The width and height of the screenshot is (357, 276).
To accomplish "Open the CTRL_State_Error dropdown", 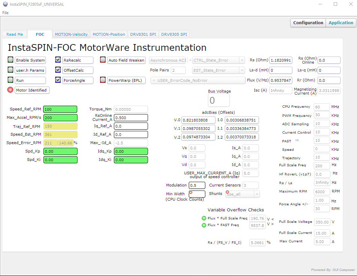I will (x=242, y=60).
